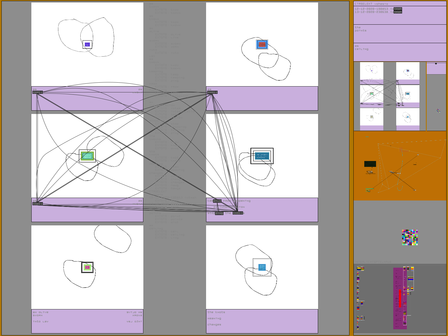Click highlighted 'known' tag in top-right caption
Screen dimensions: 448x336
click(x=212, y=92)
